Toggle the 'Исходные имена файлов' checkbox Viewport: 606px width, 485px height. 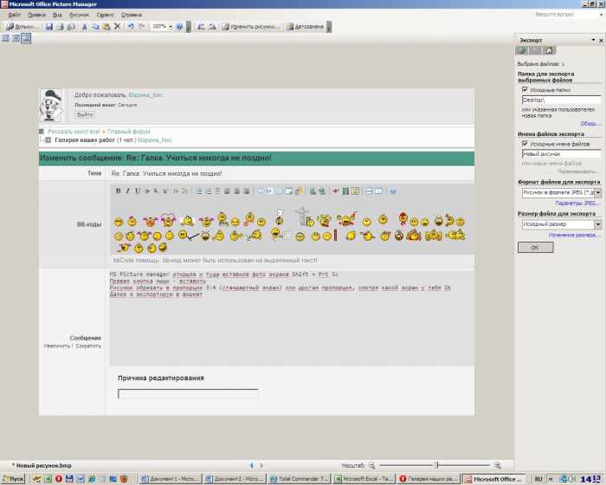(525, 143)
